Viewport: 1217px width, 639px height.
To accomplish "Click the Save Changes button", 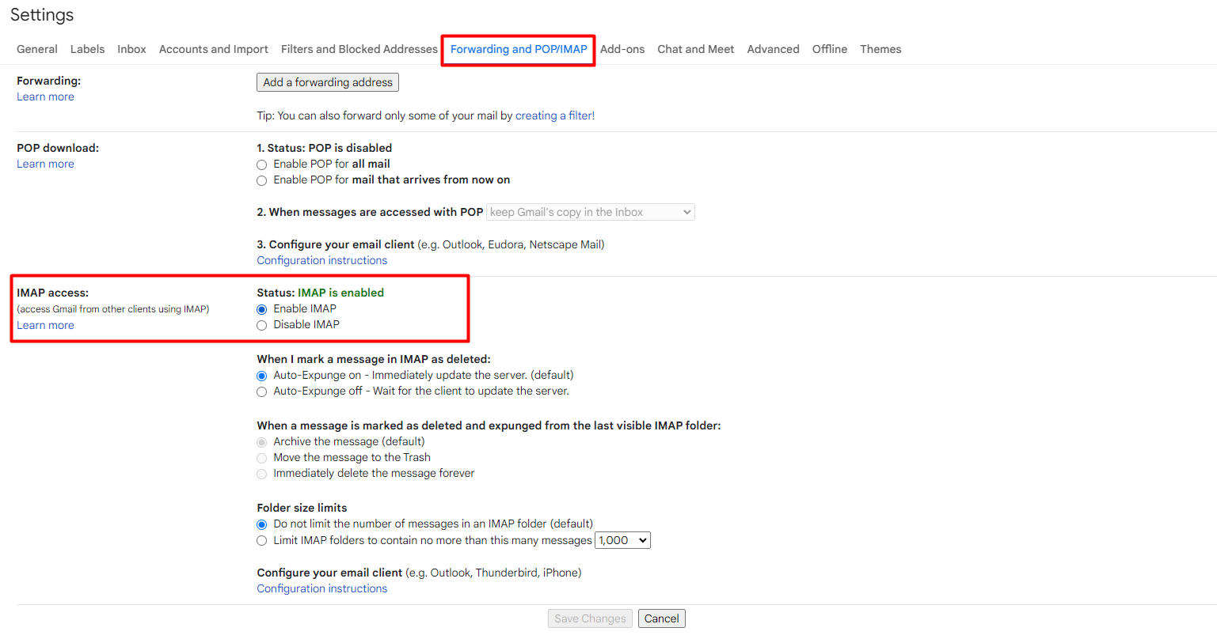I will [590, 618].
